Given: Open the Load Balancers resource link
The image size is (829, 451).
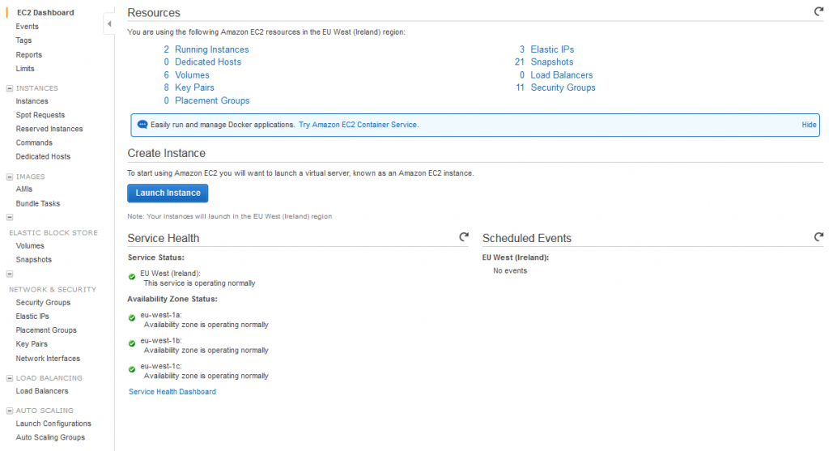Looking at the screenshot, I should [x=562, y=75].
